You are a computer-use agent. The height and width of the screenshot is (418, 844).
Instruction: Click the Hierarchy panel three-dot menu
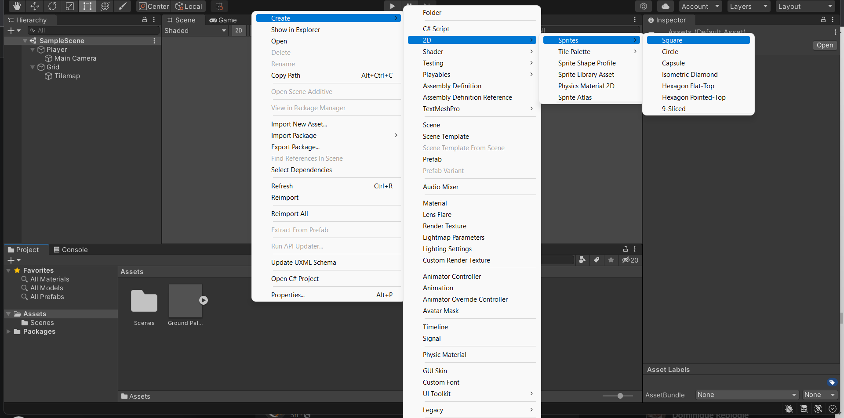[x=154, y=20]
